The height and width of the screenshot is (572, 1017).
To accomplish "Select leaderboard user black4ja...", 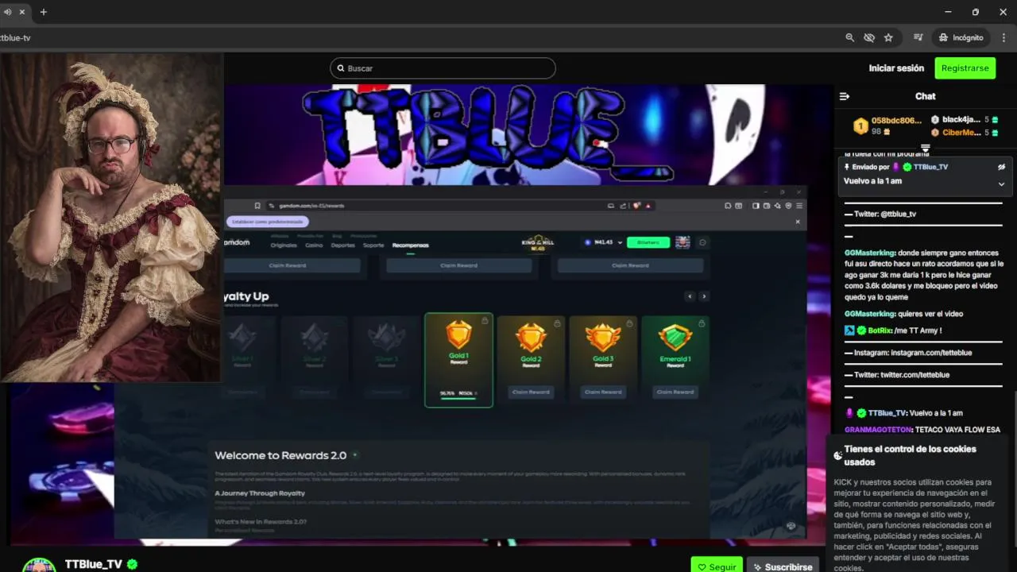I will [961, 119].
